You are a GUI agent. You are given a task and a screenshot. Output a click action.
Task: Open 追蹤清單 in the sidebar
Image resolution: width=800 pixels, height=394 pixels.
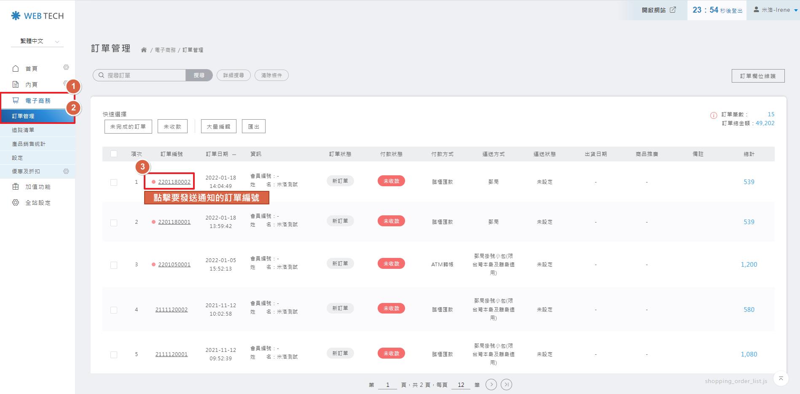(23, 130)
